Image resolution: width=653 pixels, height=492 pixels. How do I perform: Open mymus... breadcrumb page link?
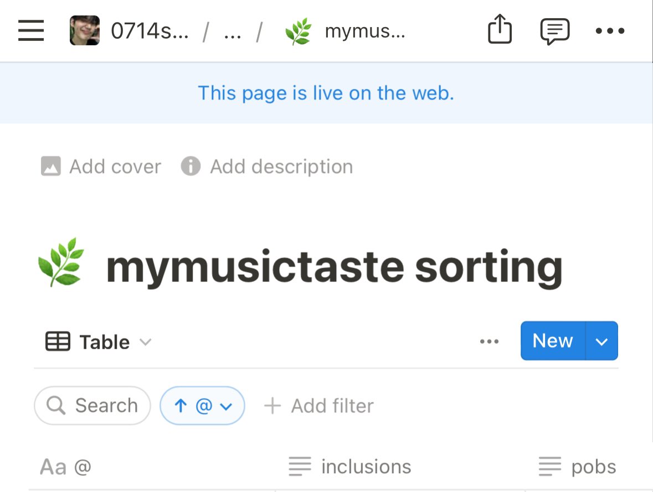point(364,31)
